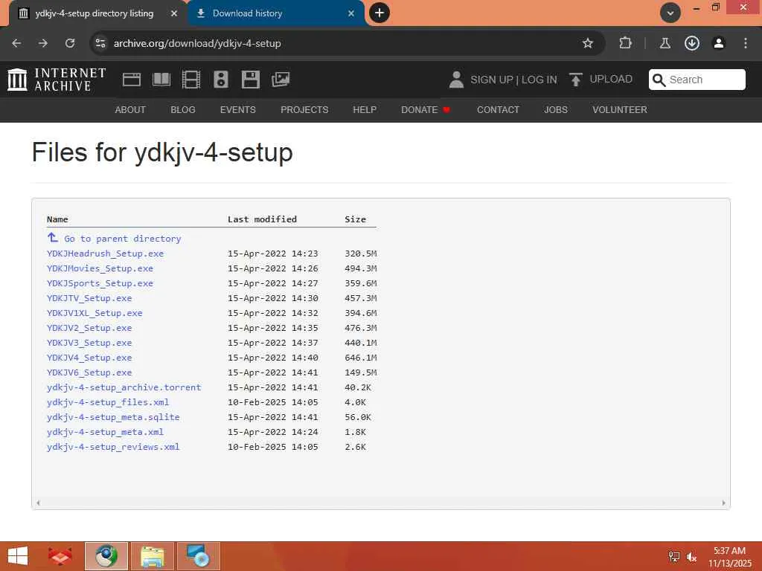Viewport: 762px width, 571px height.
Task: Open File Explorer from taskbar
Action: tap(152, 556)
